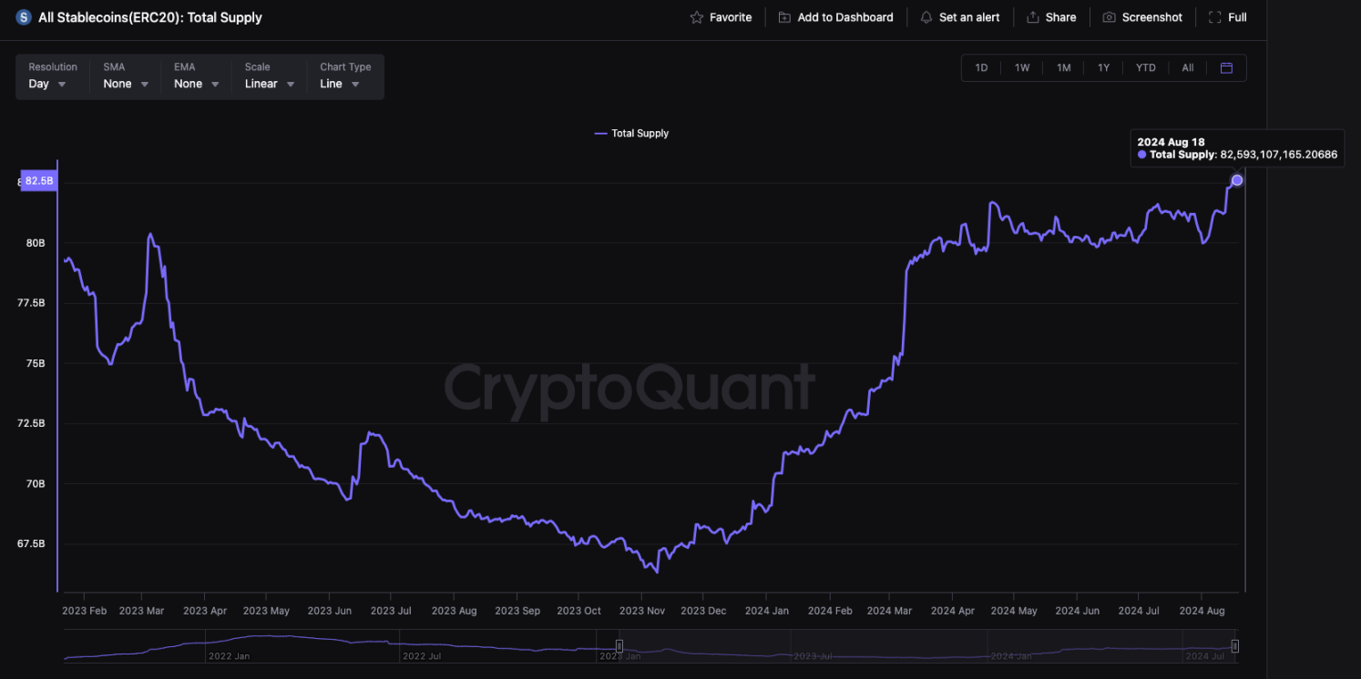Open the custom date range calendar icon
Image resolution: width=1361 pixels, height=679 pixels.
click(1226, 66)
